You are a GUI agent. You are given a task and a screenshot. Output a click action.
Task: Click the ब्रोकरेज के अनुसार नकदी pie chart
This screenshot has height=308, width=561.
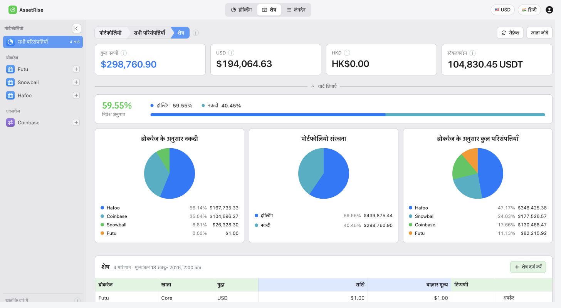[170, 173]
